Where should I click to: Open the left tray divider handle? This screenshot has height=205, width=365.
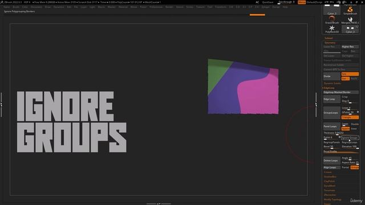[x=1, y=105]
